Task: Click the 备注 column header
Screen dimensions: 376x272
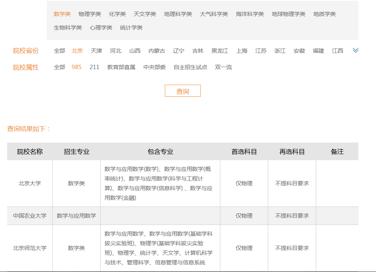Action: pyautogui.click(x=337, y=152)
